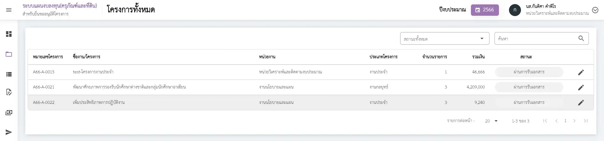604x141 pixels.
Task: Click the fiscal year 2566 button
Action: (484, 10)
